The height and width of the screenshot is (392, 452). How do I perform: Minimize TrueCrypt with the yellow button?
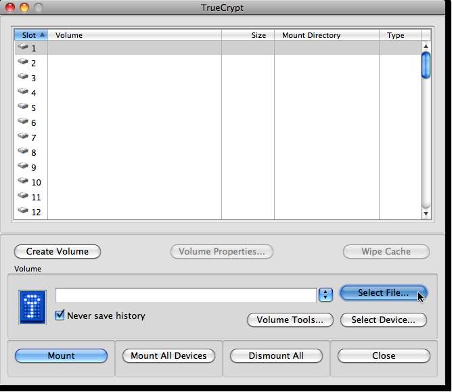[x=24, y=7]
